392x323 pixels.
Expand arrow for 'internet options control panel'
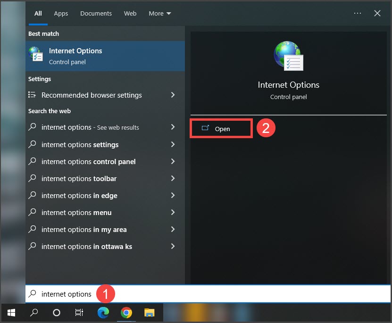[x=173, y=161]
